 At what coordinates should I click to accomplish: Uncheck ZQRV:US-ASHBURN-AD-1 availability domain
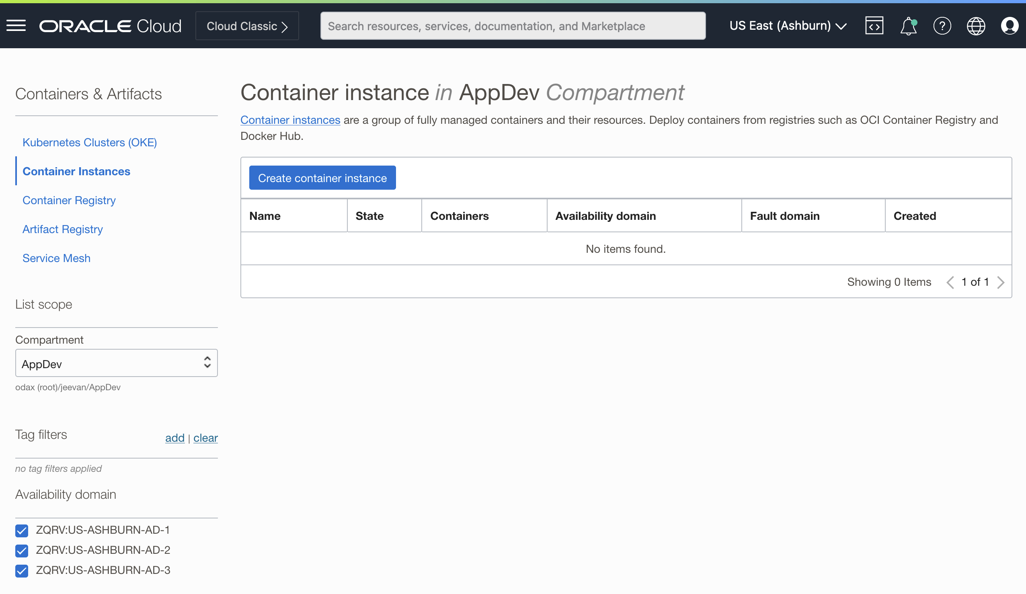(x=22, y=531)
